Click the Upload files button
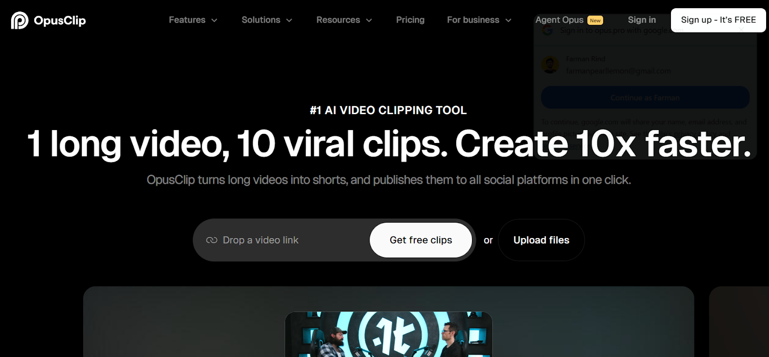 pyautogui.click(x=541, y=240)
